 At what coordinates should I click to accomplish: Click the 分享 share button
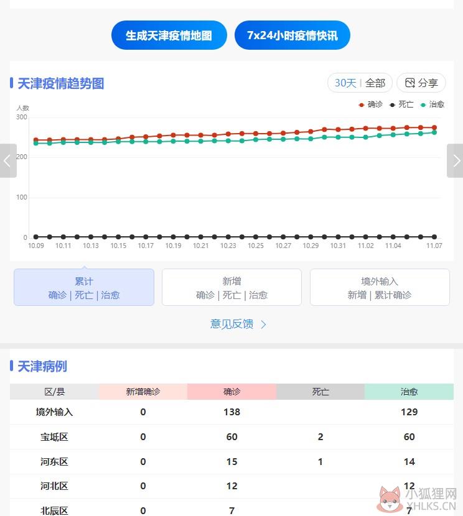pos(421,83)
